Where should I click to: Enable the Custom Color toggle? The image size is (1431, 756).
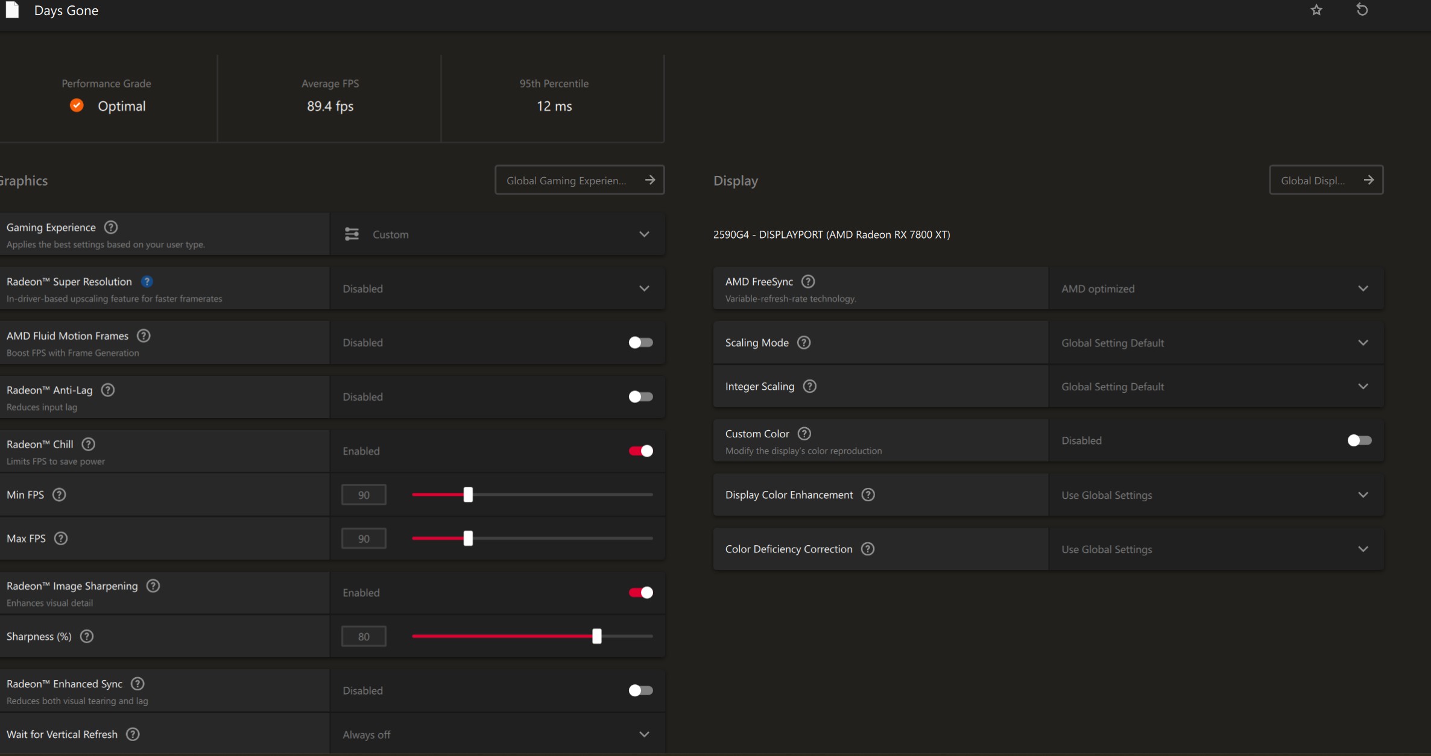(x=1359, y=440)
